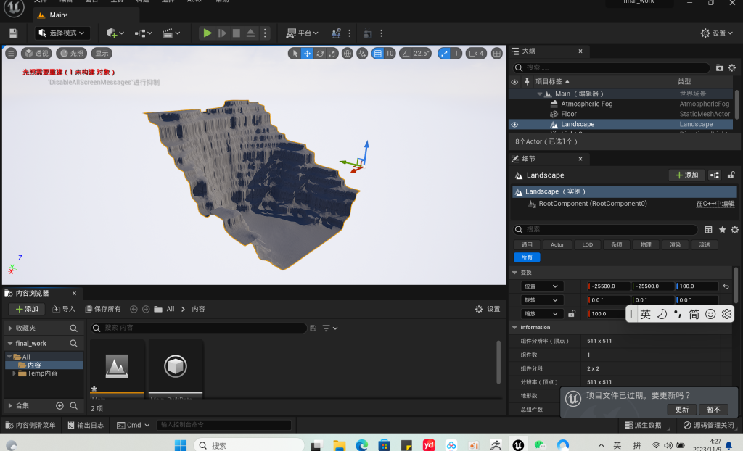Open the 设置 settings menu in the main toolbar

(716, 33)
